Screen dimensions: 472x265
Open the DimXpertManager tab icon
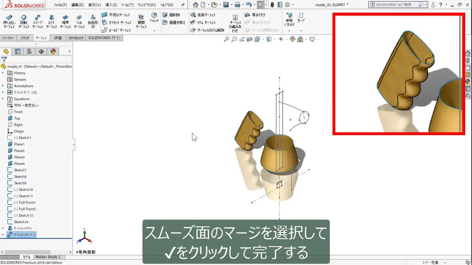[x=41, y=52]
